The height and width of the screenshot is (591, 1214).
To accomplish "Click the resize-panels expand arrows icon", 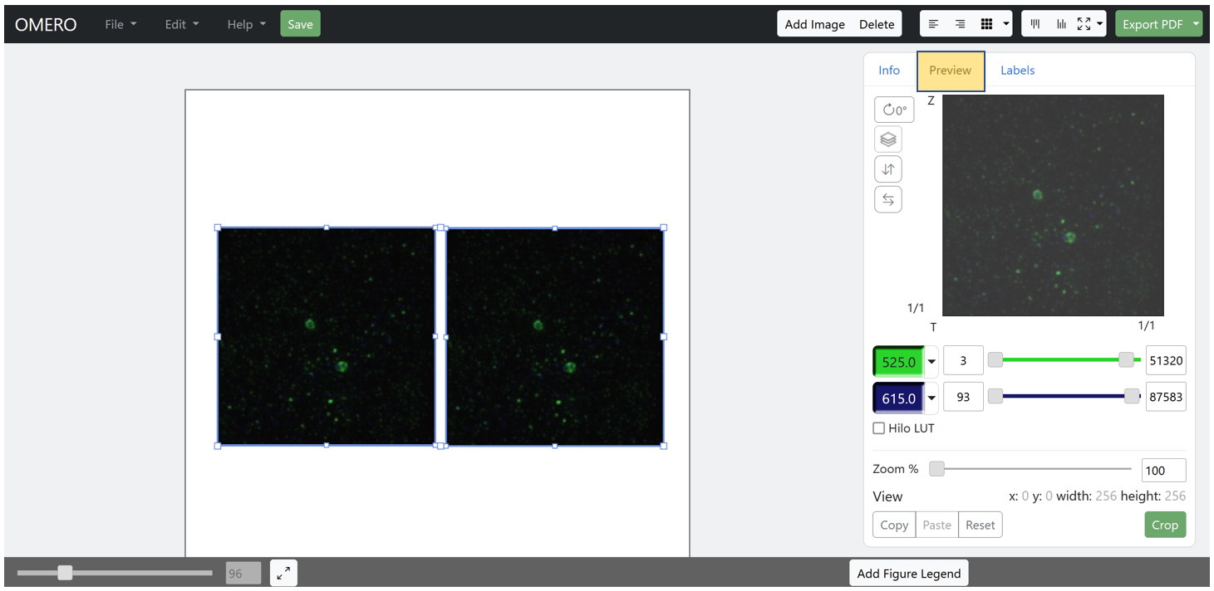I will click(1084, 24).
